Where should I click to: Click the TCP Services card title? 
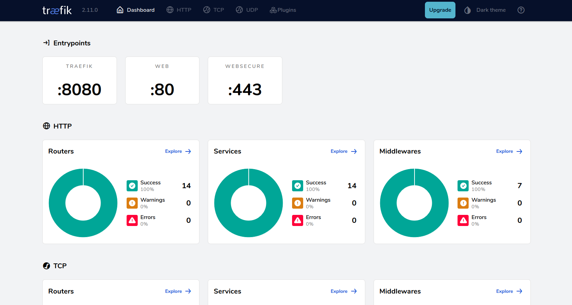click(x=228, y=291)
